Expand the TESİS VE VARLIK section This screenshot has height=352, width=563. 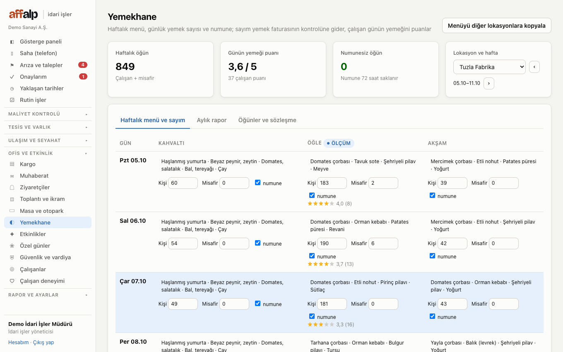pyautogui.click(x=48, y=127)
